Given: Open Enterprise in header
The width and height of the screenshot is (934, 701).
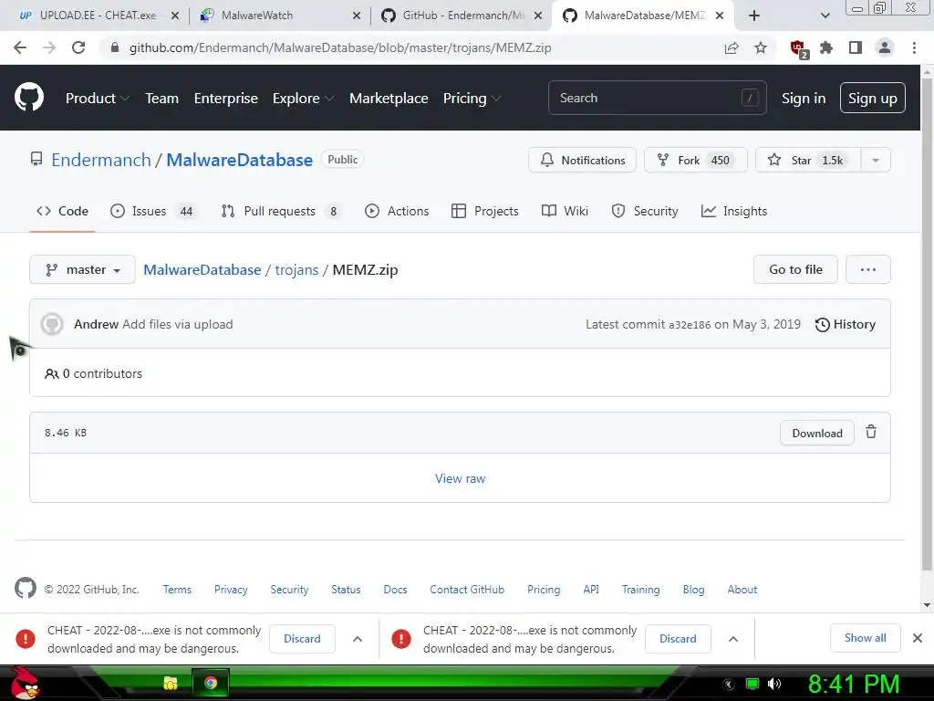Looking at the screenshot, I should tap(226, 99).
